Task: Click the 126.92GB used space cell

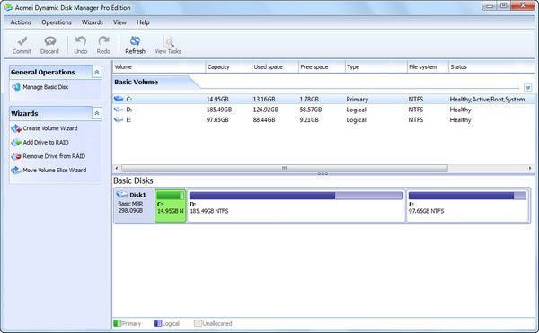Action: 265,110
